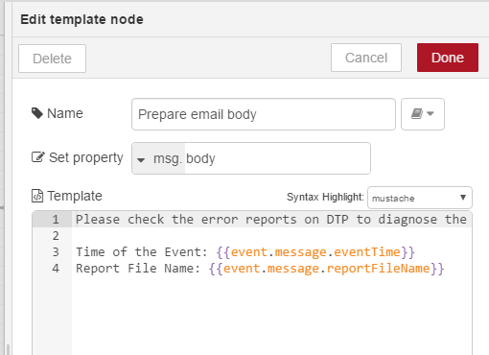The image size is (489, 355).
Task: Click line number 4 in the gutter
Action: click(x=56, y=269)
